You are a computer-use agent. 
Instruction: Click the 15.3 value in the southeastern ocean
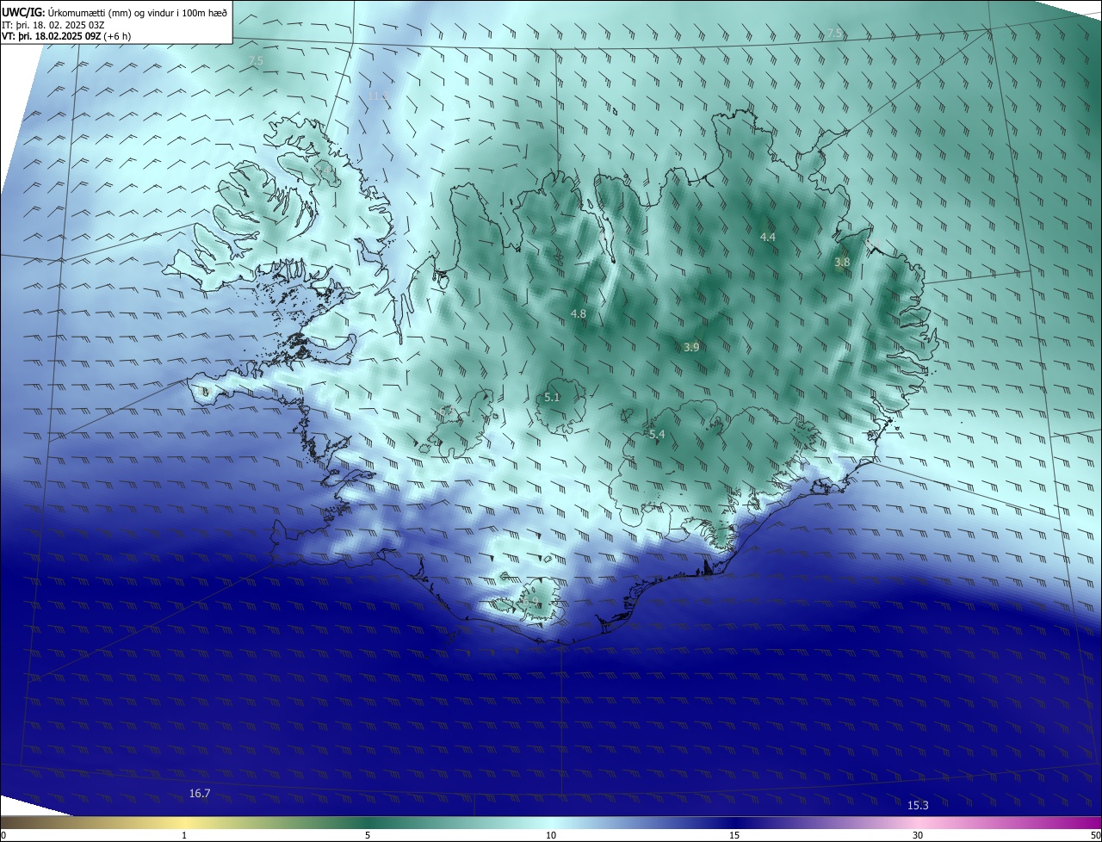point(919,805)
